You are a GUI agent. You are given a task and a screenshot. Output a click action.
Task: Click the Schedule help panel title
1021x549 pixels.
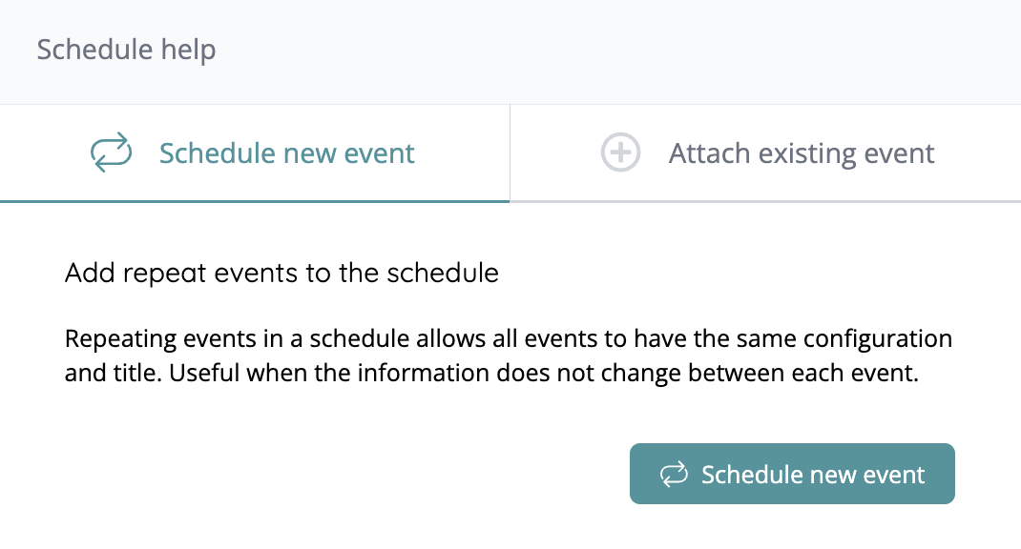pyautogui.click(x=126, y=50)
